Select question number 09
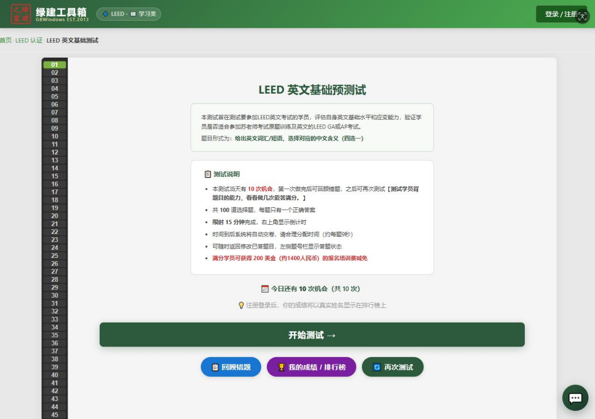Screen dimensions: 595x419 click(54, 128)
